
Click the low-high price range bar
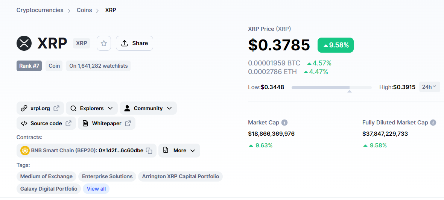[x=331, y=88]
